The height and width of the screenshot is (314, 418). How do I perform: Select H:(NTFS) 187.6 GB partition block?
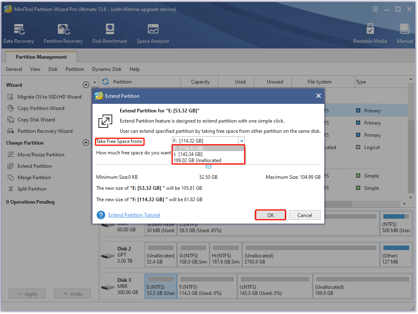coord(226,255)
